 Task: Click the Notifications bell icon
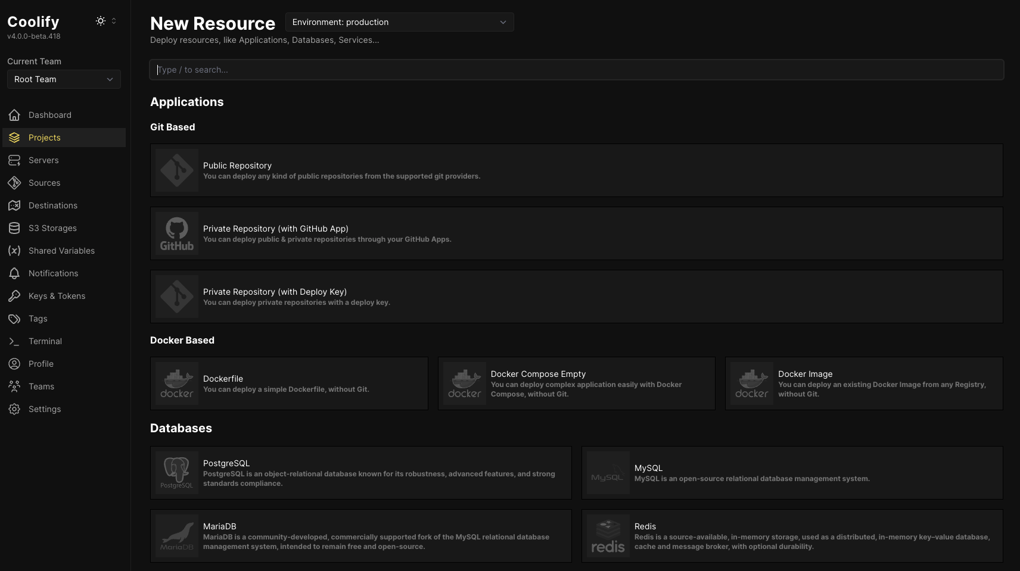(x=14, y=273)
